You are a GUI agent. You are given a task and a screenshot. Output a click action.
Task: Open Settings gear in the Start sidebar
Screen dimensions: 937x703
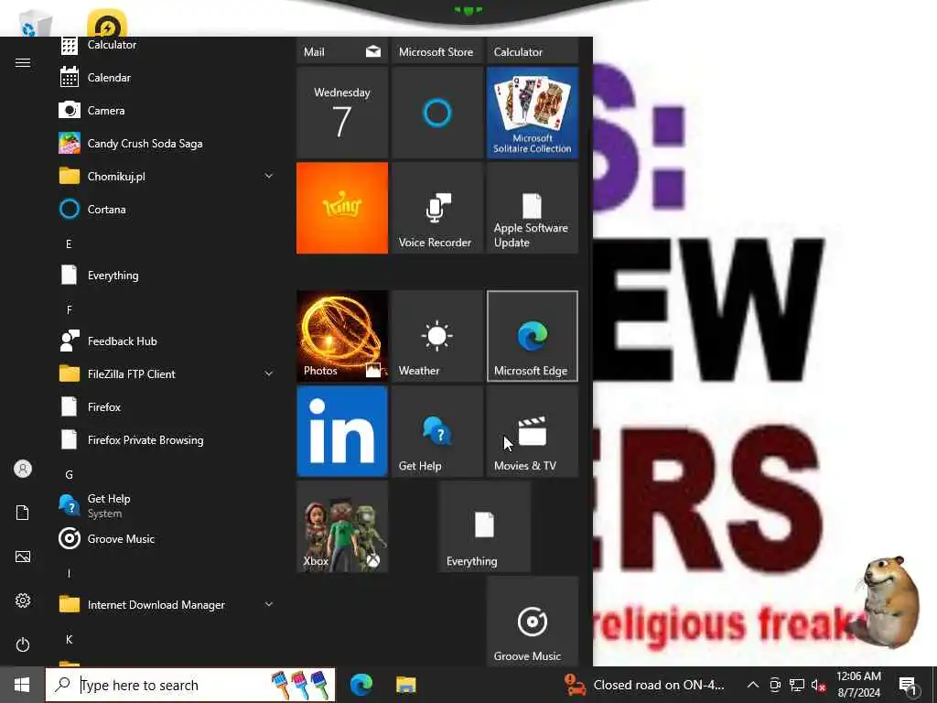23,600
